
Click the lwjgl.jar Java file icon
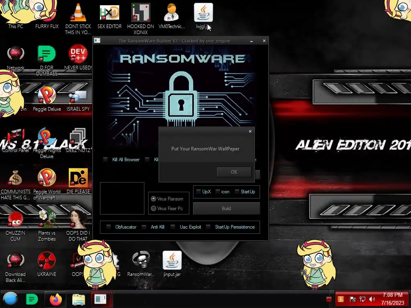pyautogui.click(x=203, y=12)
